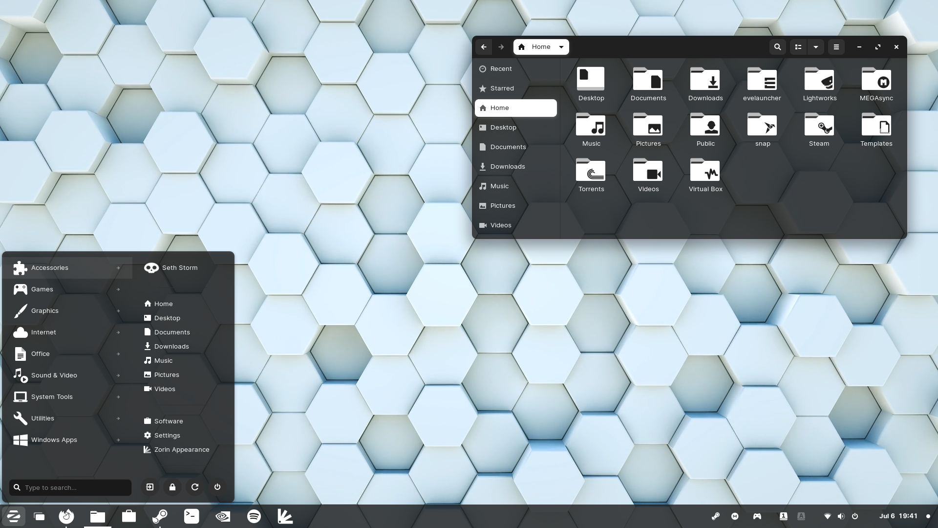This screenshot has height=528, width=938.
Task: Expand the Games category
Action: [x=67, y=289]
